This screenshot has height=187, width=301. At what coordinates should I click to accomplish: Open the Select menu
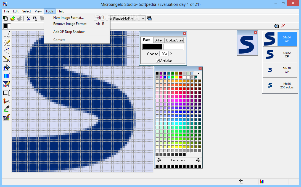pos(27,11)
